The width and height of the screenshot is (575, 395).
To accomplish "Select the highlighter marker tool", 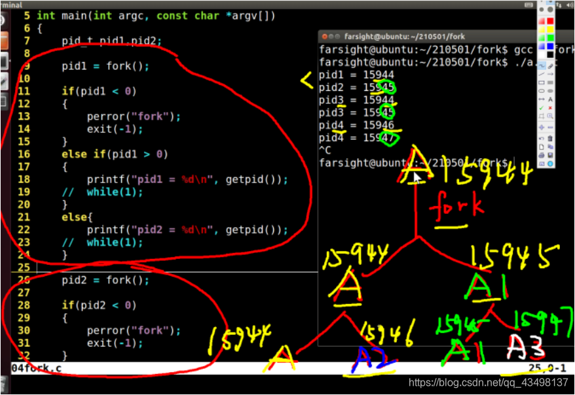I will (550, 66).
